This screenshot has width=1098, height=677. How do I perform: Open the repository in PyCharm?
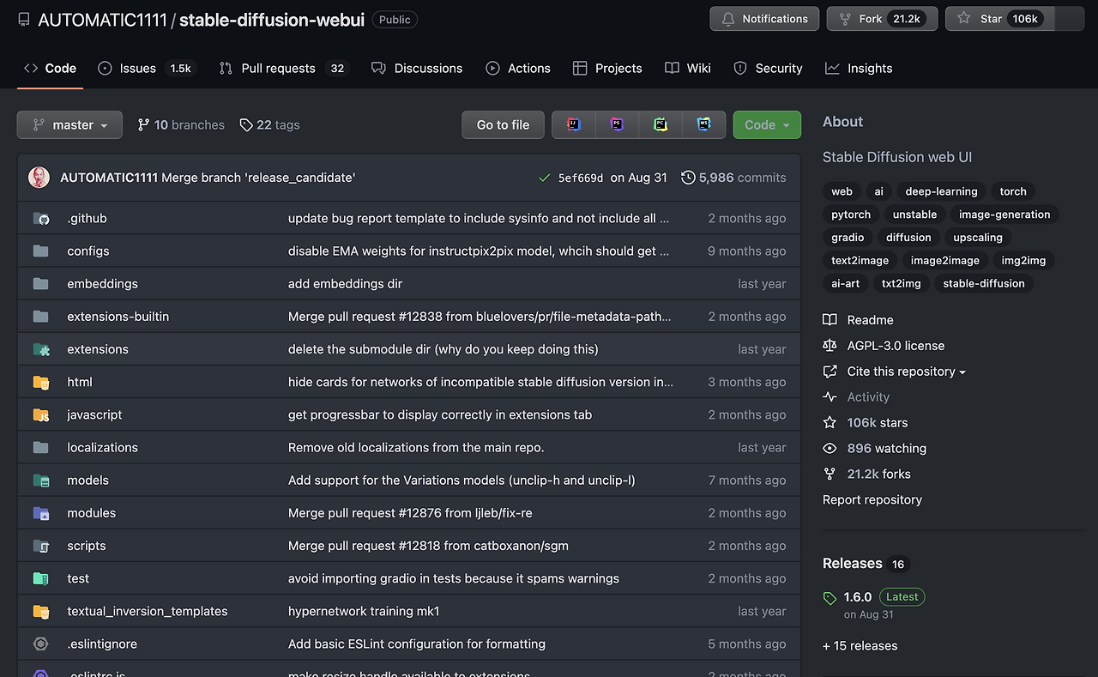pyautogui.click(x=661, y=124)
